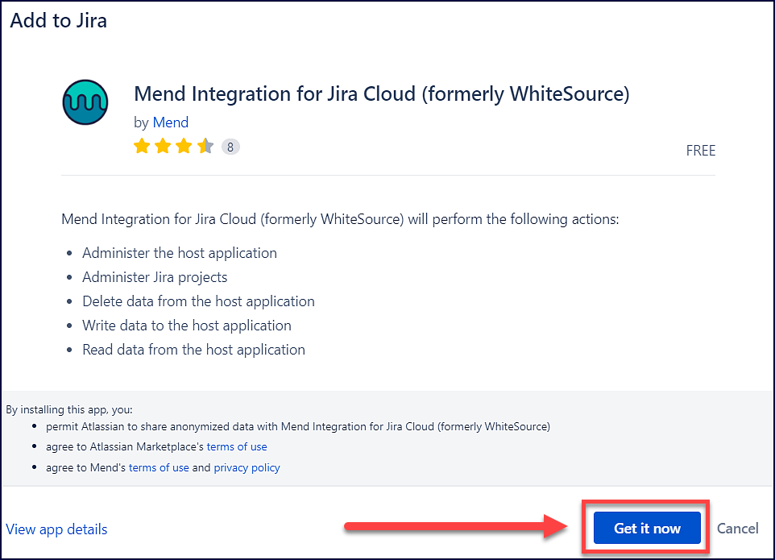Screen dimensions: 775x560
Task: Click the Mend app logo icon
Action: click(85, 103)
